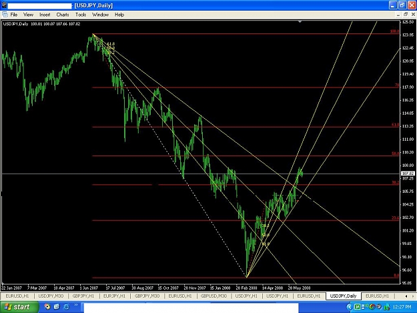
Task: Close the inner chart window
Action: [413, 15]
